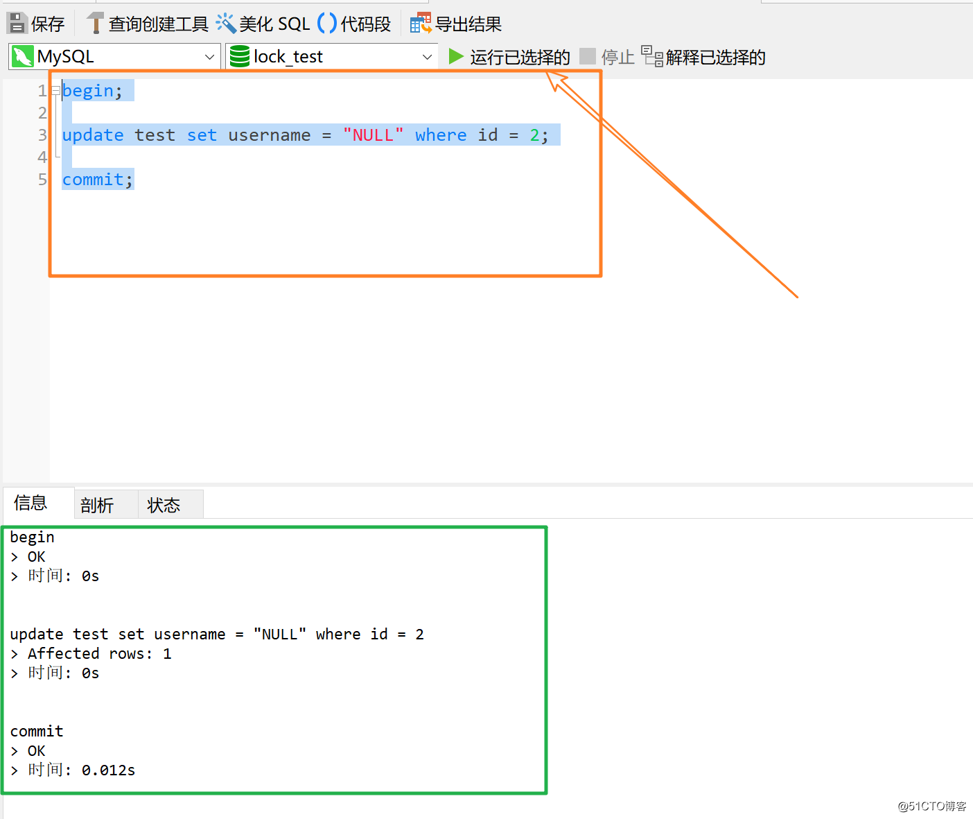Click the 'commit' line in the output

coord(37,731)
